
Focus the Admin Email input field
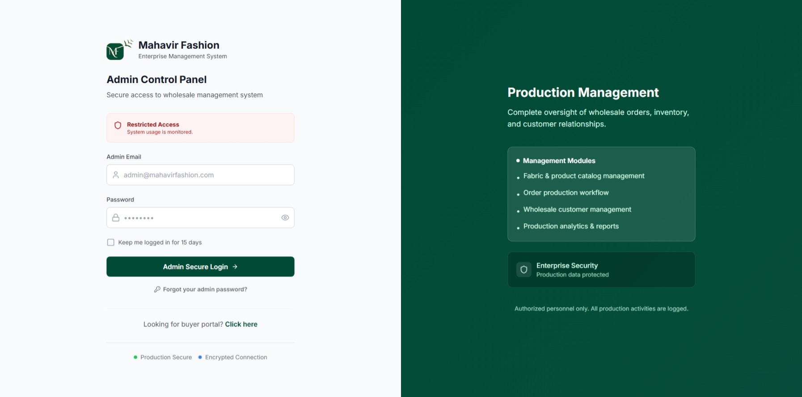206,175
